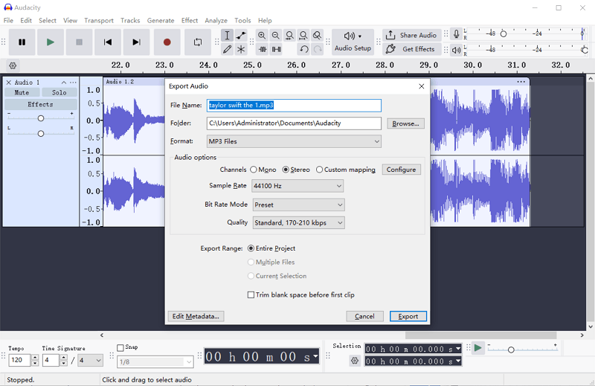This screenshot has width=595, height=386.
Task: Click Cancel in Export Audio dialog
Action: [x=364, y=317]
